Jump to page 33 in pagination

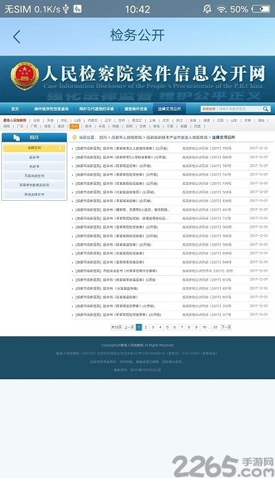click(214, 327)
